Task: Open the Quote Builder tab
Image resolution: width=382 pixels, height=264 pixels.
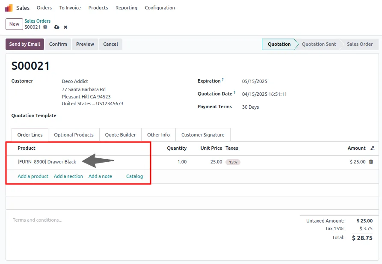Action: (120, 135)
